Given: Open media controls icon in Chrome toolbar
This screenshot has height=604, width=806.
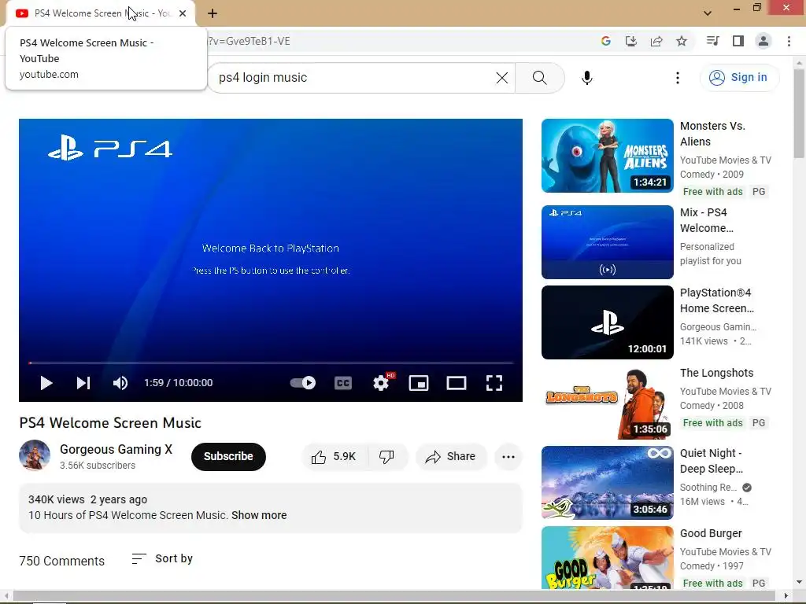Looking at the screenshot, I should (712, 41).
